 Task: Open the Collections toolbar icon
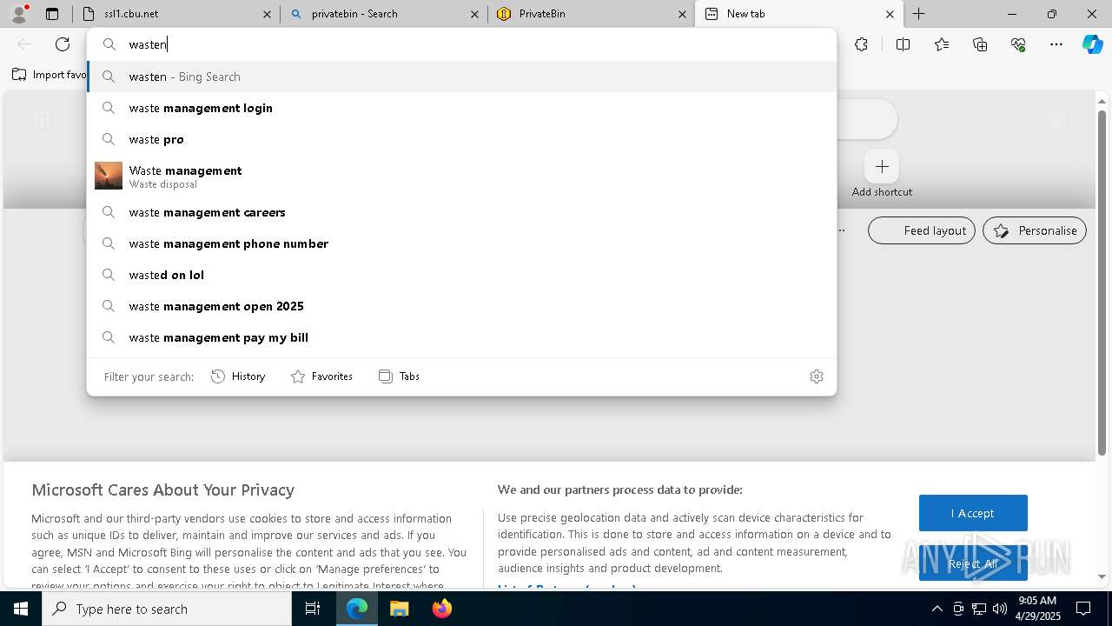click(980, 44)
